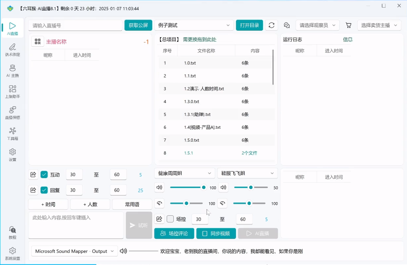Click the refresh icon next to 打开目录

[x=271, y=25]
